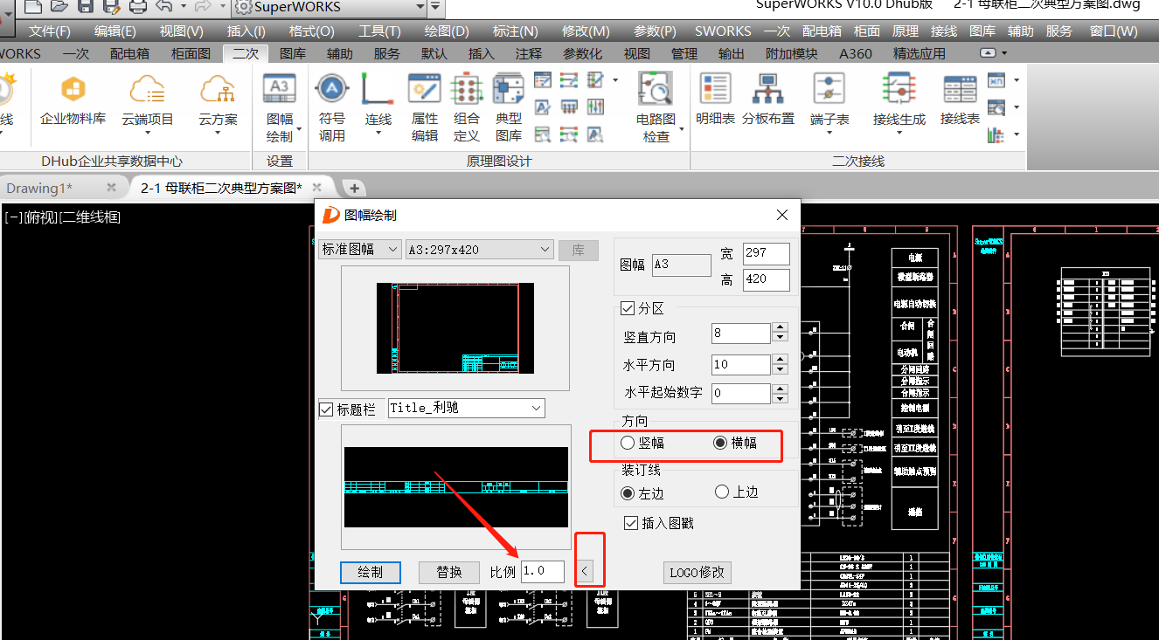
Task: Open the 绘图(D) menu
Action: [447, 31]
